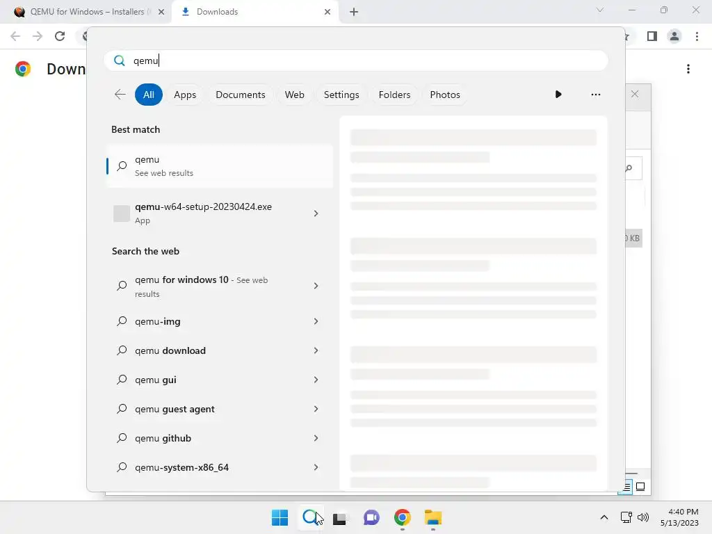Open best match qemu web results

click(220, 165)
